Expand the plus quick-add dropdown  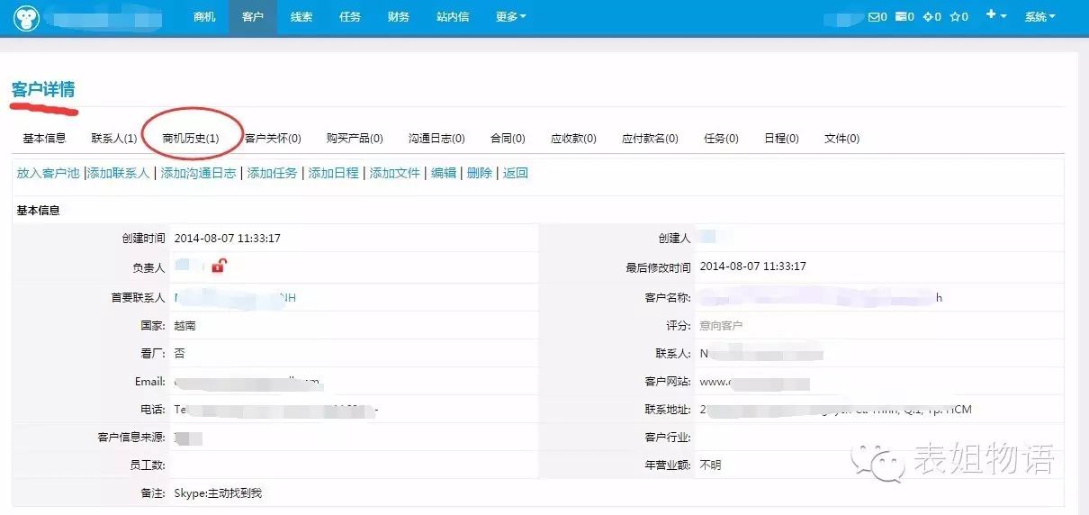tap(995, 15)
